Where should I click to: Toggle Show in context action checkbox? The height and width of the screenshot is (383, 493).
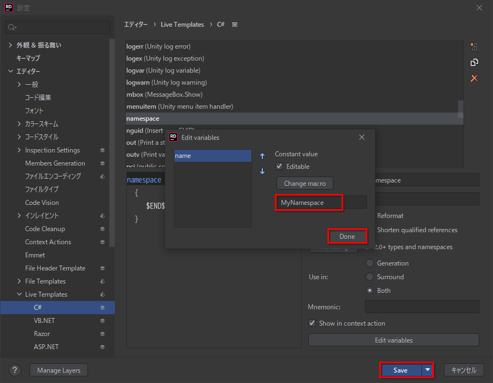tap(312, 323)
